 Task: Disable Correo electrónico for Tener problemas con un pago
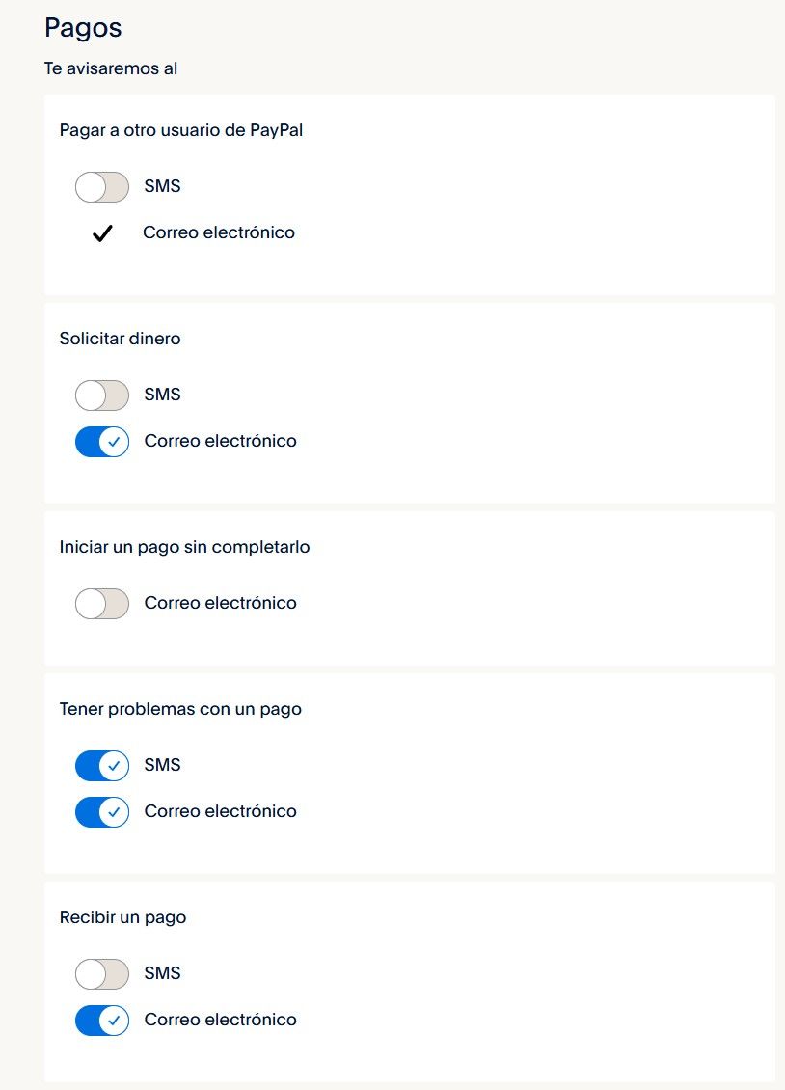[101, 811]
